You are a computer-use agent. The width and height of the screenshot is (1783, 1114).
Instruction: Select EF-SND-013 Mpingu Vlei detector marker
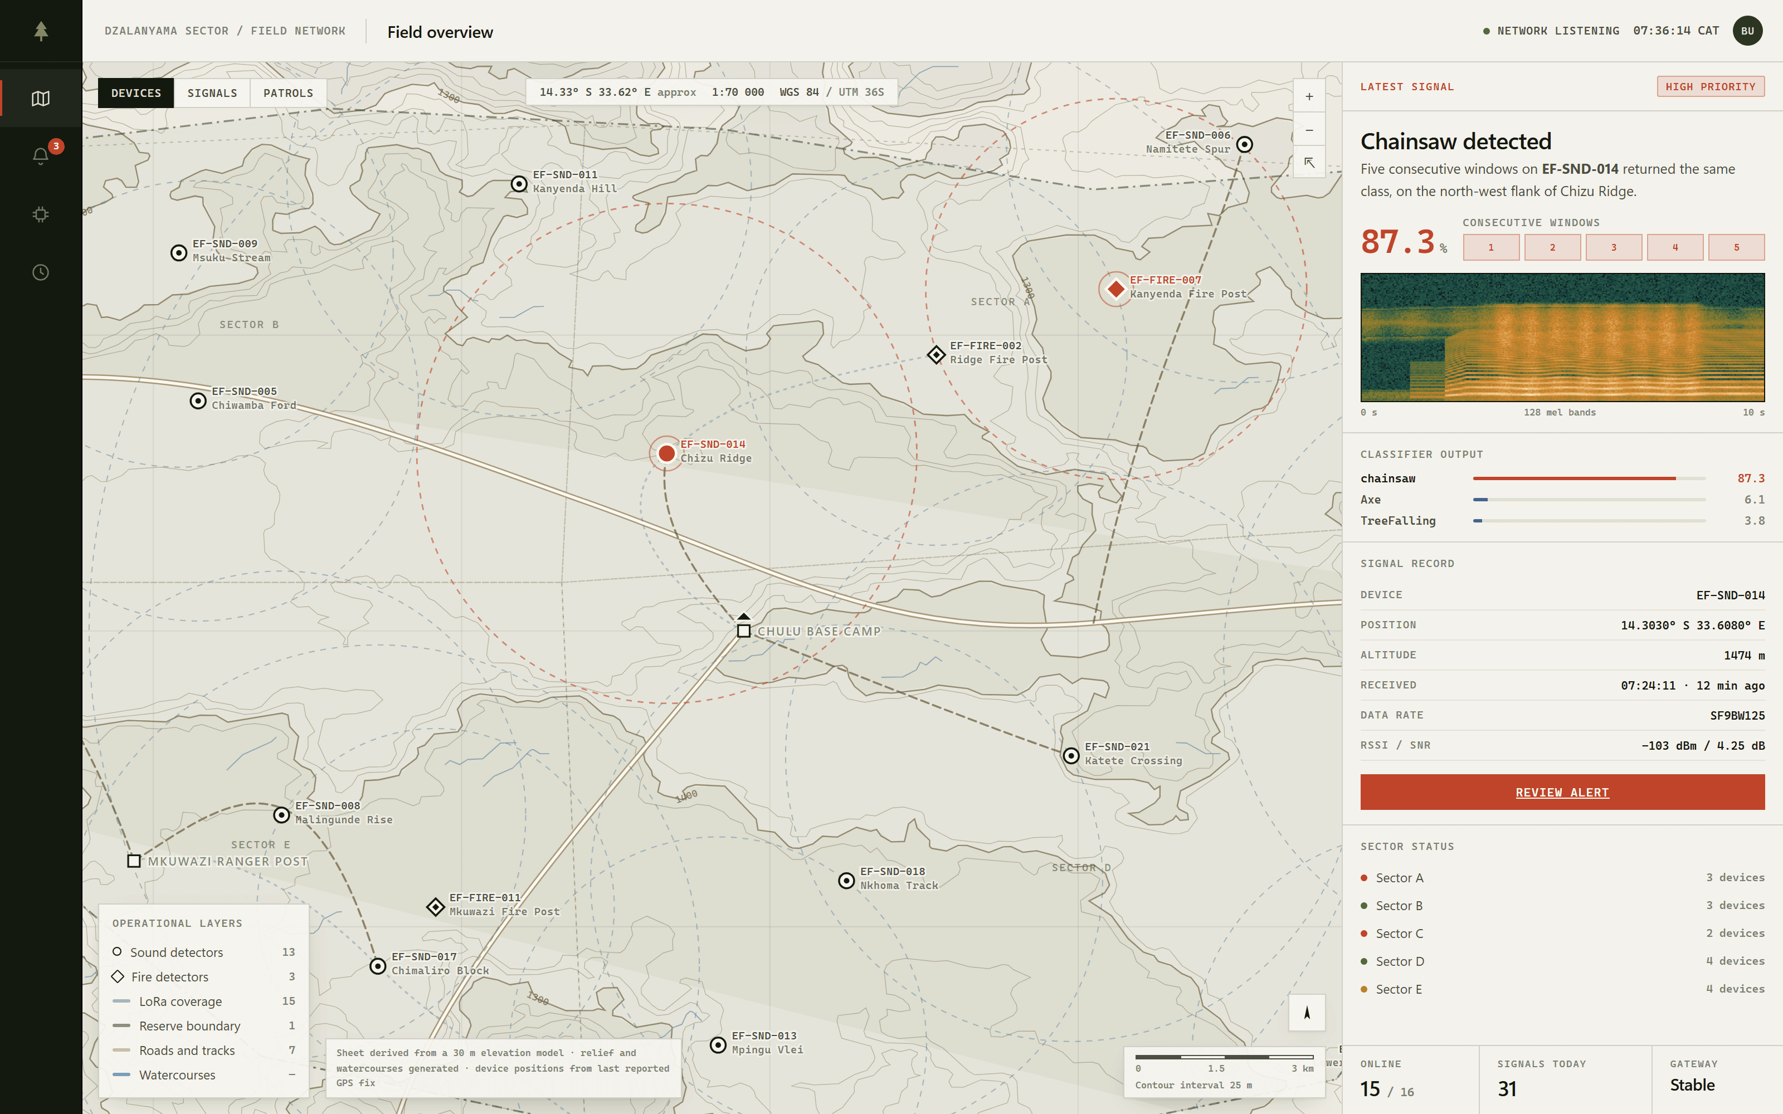(x=718, y=1045)
